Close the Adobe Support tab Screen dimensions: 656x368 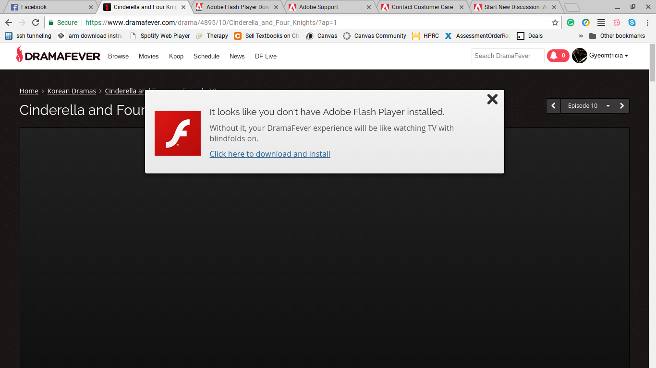pyautogui.click(x=369, y=7)
